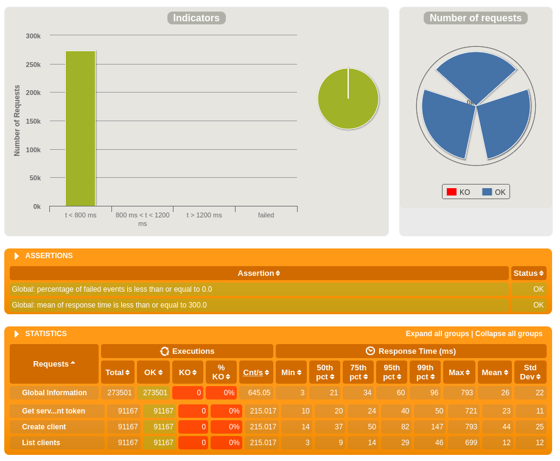Toggle the OK legend item in chart

click(x=494, y=192)
